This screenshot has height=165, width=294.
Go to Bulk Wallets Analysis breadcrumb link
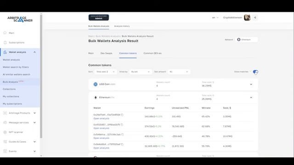107,36
